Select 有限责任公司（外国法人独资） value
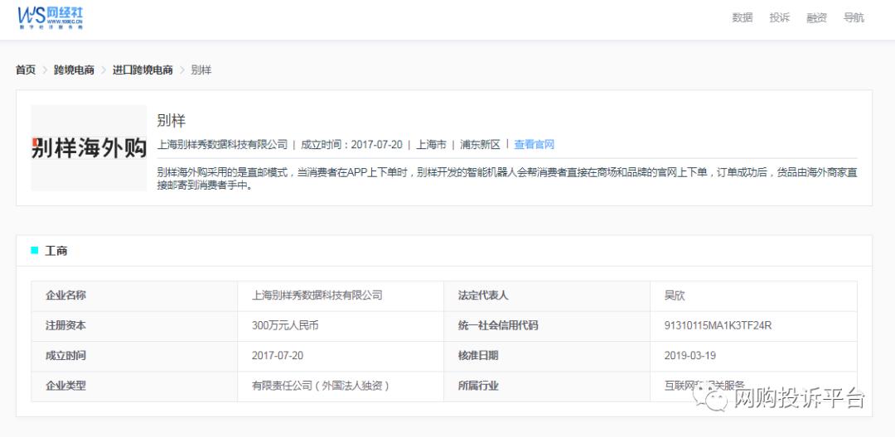Image resolution: width=895 pixels, height=437 pixels. (321, 387)
